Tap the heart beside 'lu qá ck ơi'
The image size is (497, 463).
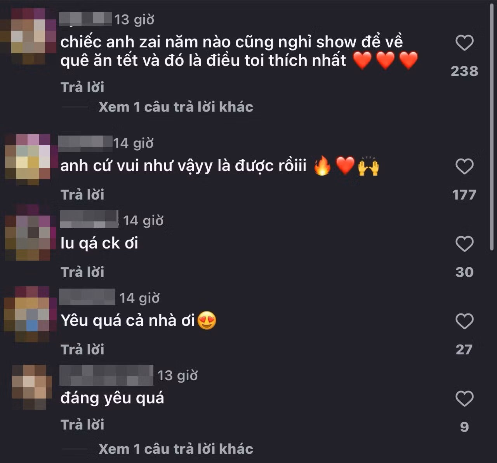pos(464,244)
